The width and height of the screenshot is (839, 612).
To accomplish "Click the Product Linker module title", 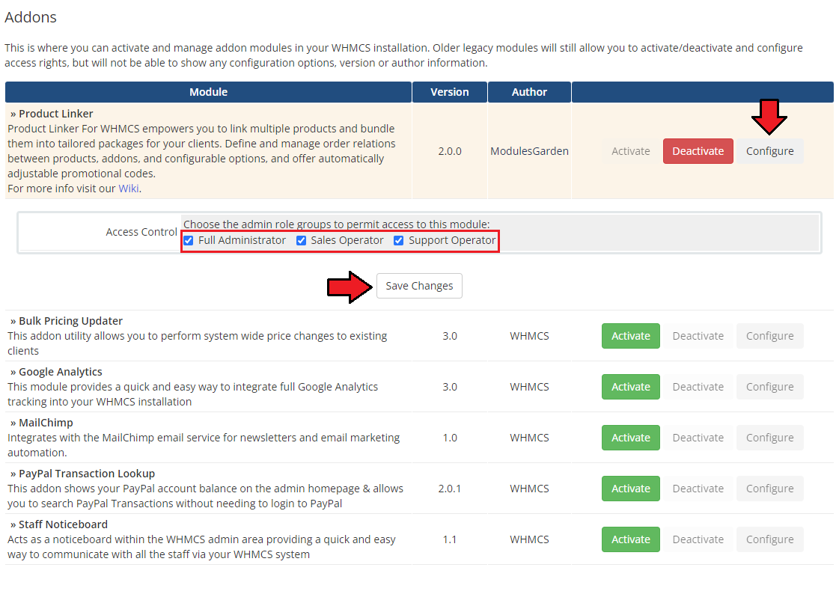I will tap(55, 114).
